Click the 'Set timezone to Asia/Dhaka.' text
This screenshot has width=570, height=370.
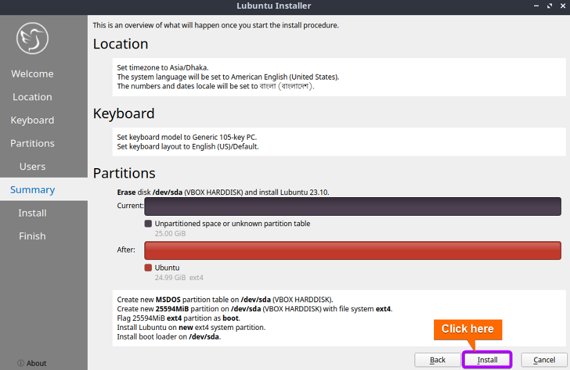coord(162,68)
